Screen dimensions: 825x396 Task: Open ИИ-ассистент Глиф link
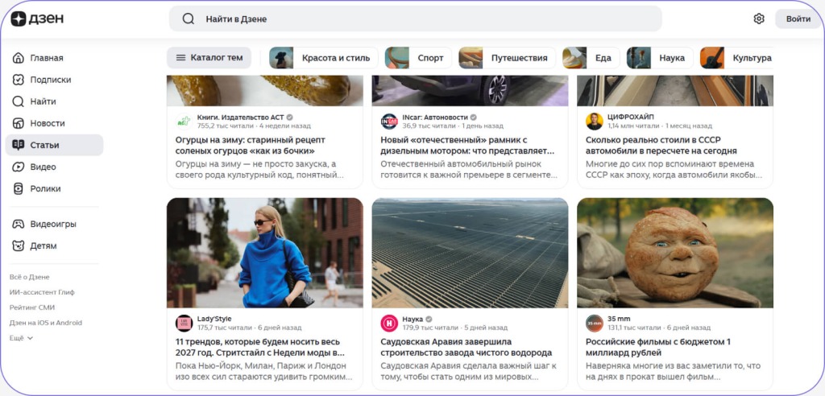(42, 292)
